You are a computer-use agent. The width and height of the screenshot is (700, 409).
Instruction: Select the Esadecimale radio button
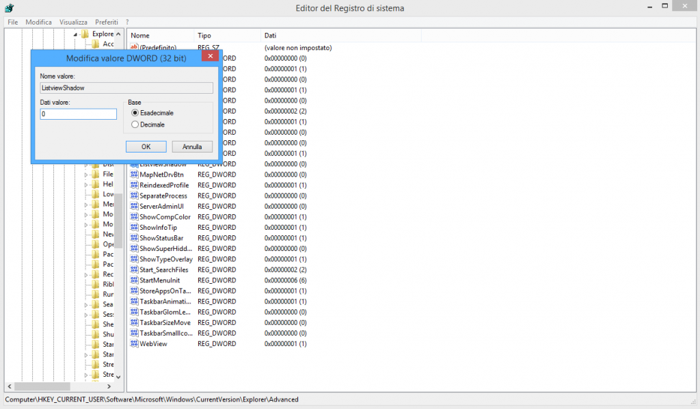coord(135,112)
